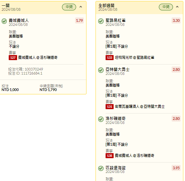This screenshot has width=185, height=181.
Task: Click the green check beside 匹茲堡海盜
Action: click(101, 168)
